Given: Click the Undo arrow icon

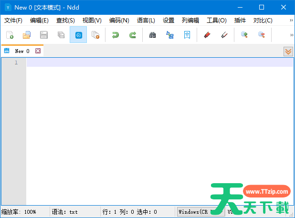Looking at the screenshot, I should [115, 35].
